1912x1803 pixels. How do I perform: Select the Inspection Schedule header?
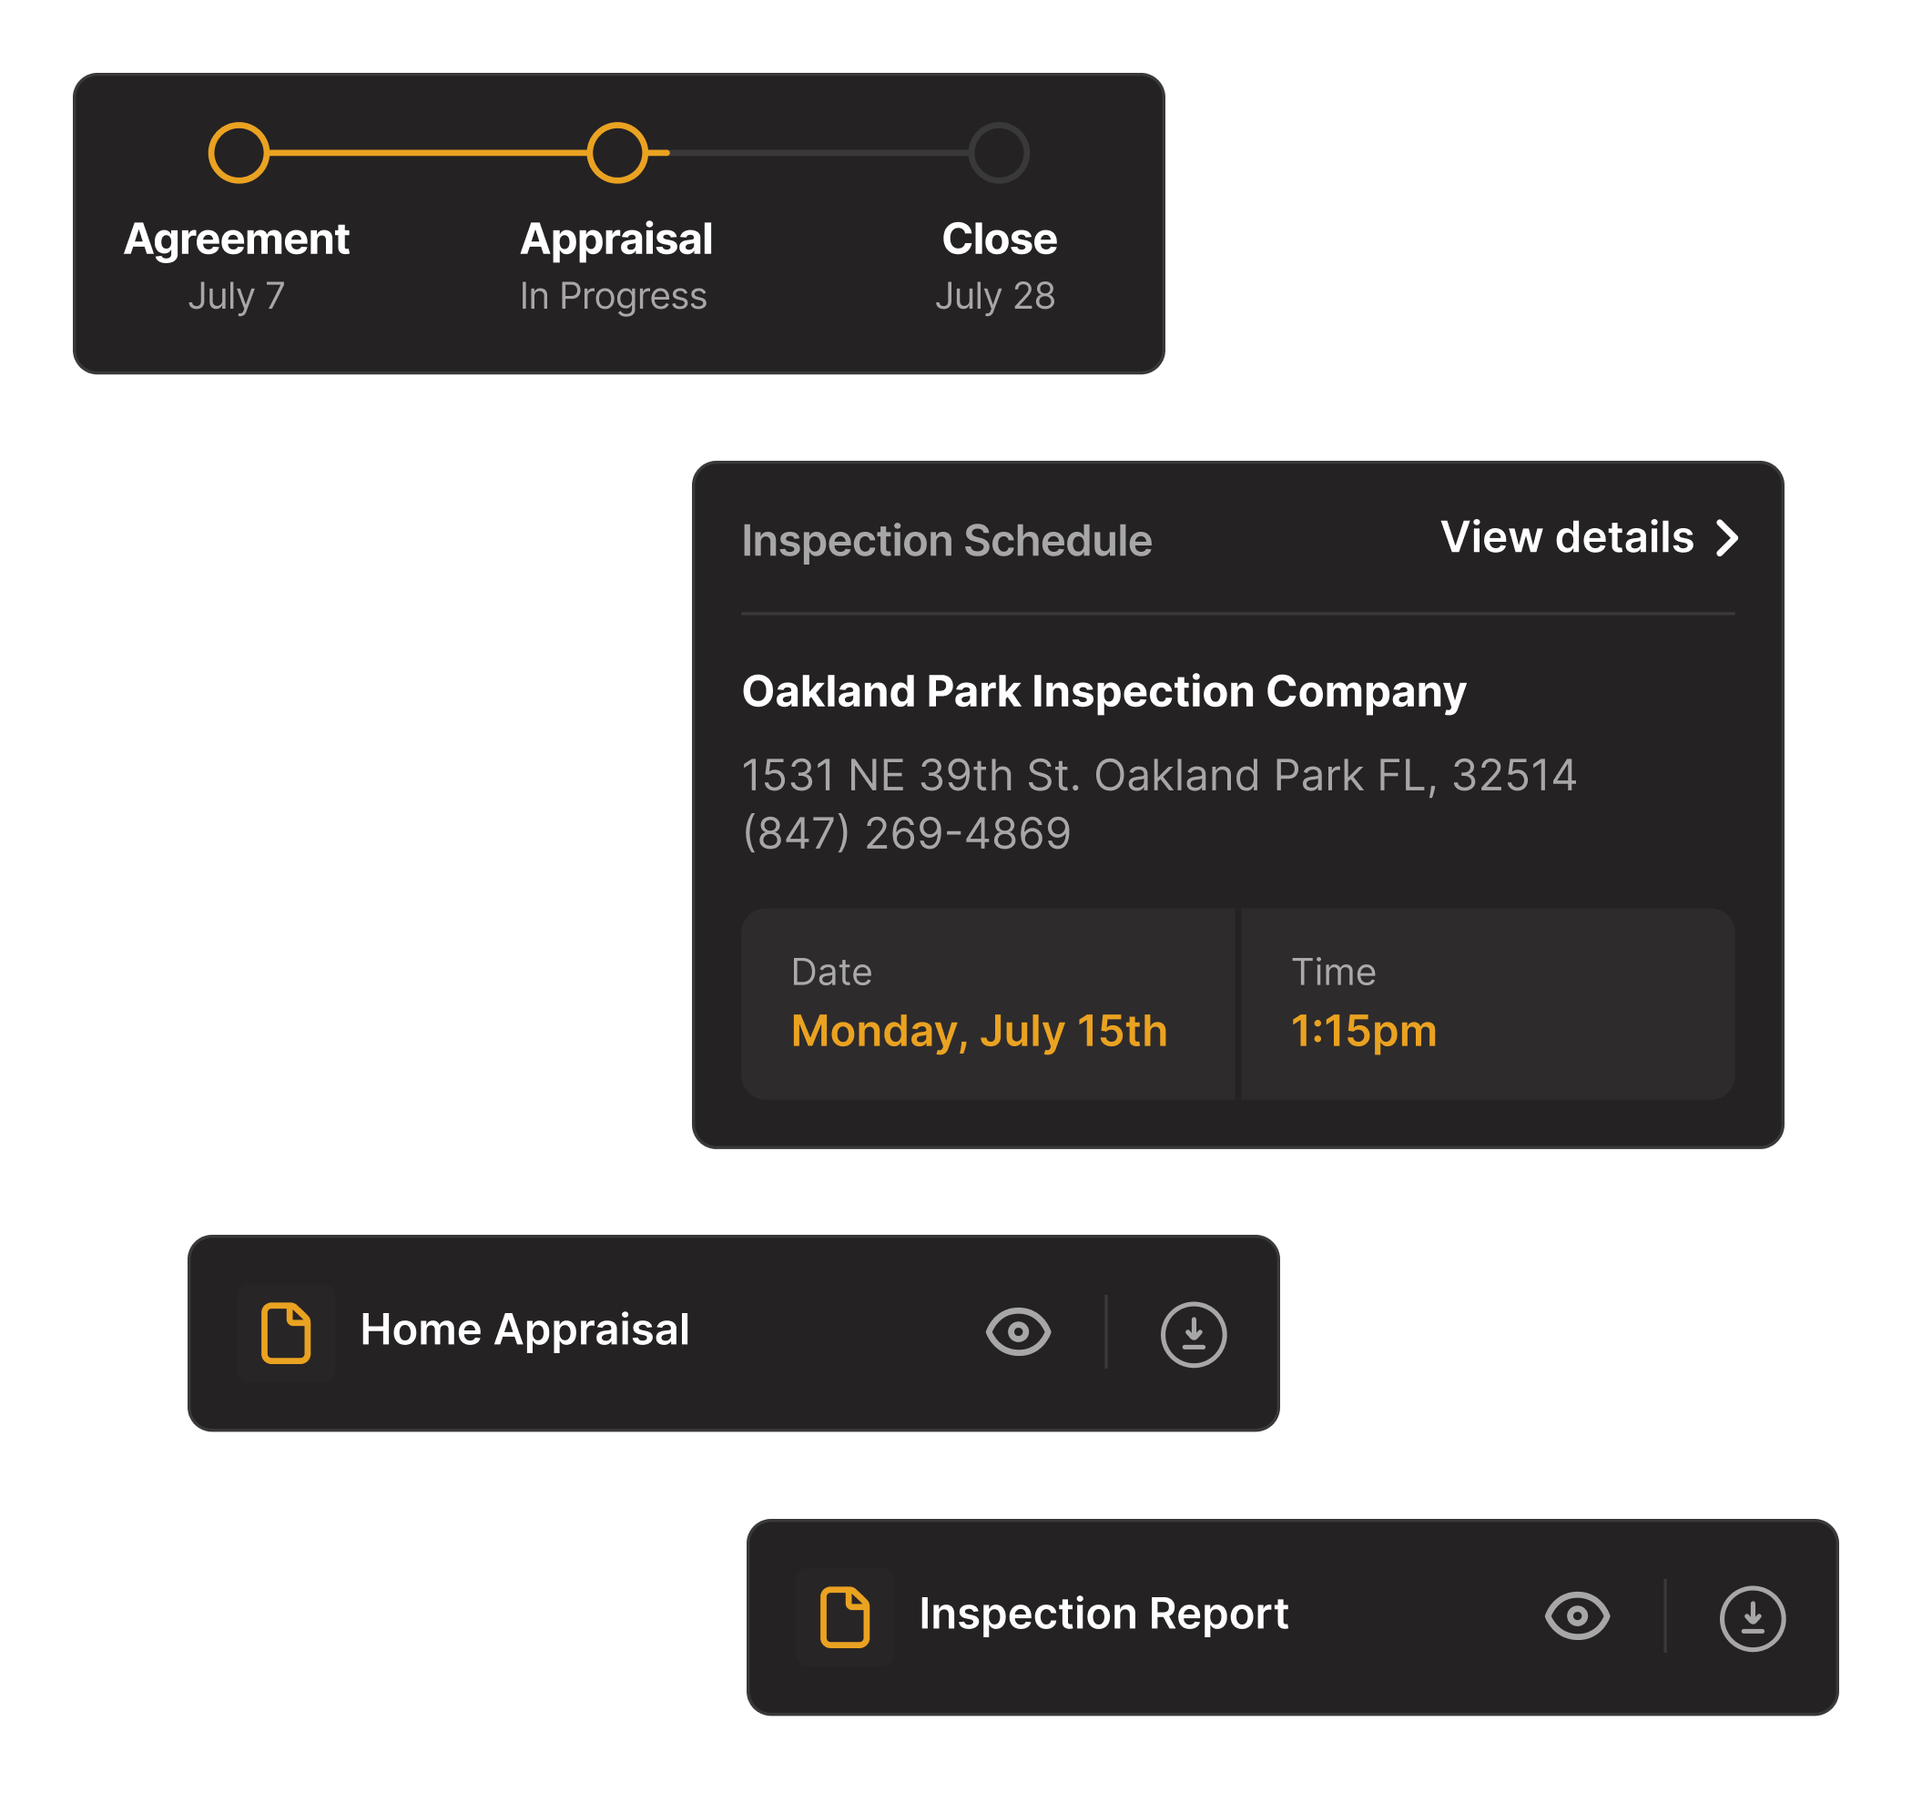coord(945,541)
